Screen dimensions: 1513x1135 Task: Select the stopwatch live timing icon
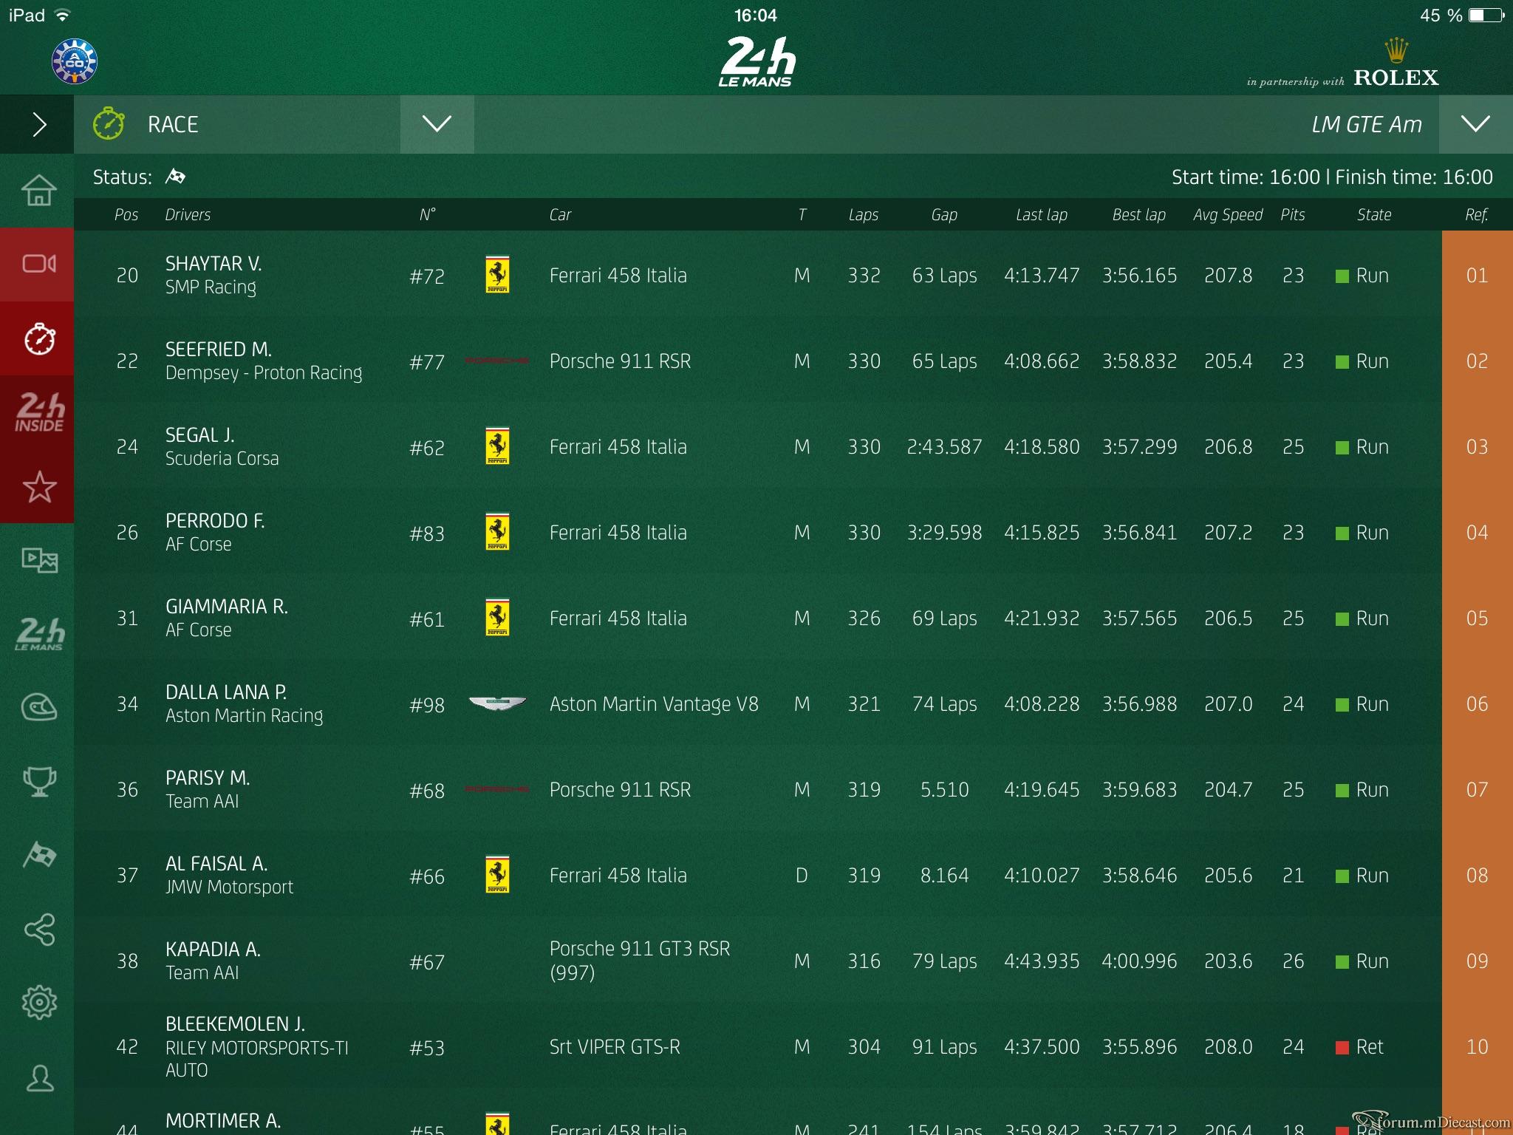39,338
